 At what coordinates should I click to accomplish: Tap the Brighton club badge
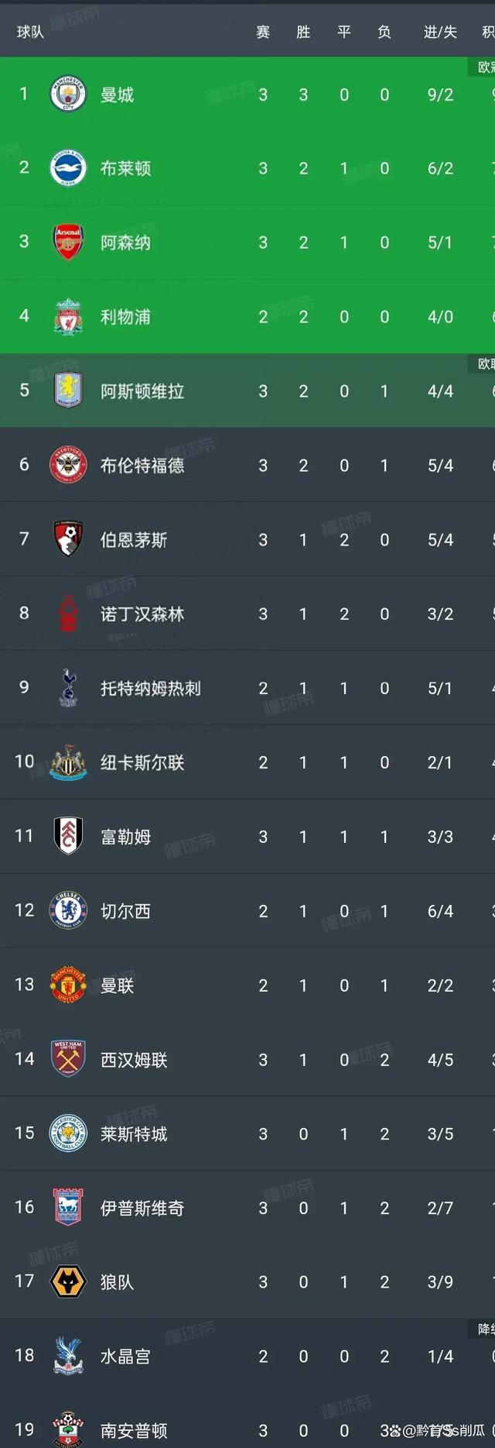point(68,168)
